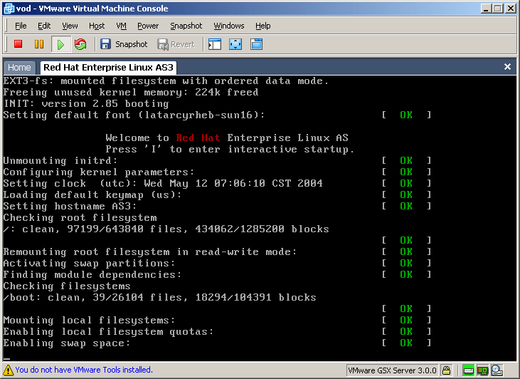The image size is (520, 379).
Task: Click the 'Checking root filesystem' line
Action: [80, 218]
